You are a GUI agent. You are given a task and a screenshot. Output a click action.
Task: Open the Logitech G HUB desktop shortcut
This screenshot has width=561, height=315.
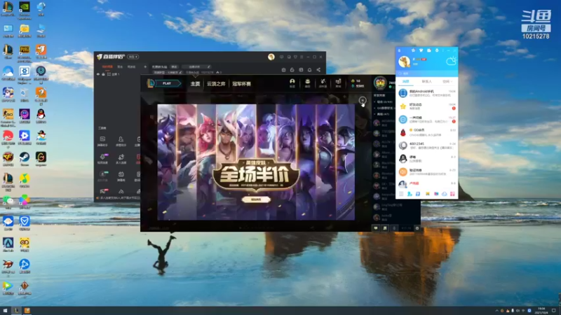(x=41, y=158)
